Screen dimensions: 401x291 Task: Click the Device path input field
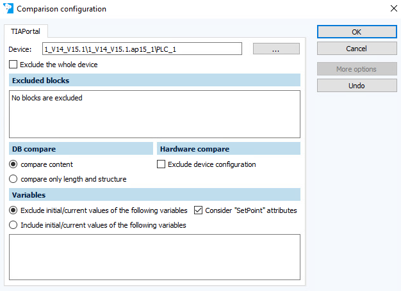click(x=142, y=49)
